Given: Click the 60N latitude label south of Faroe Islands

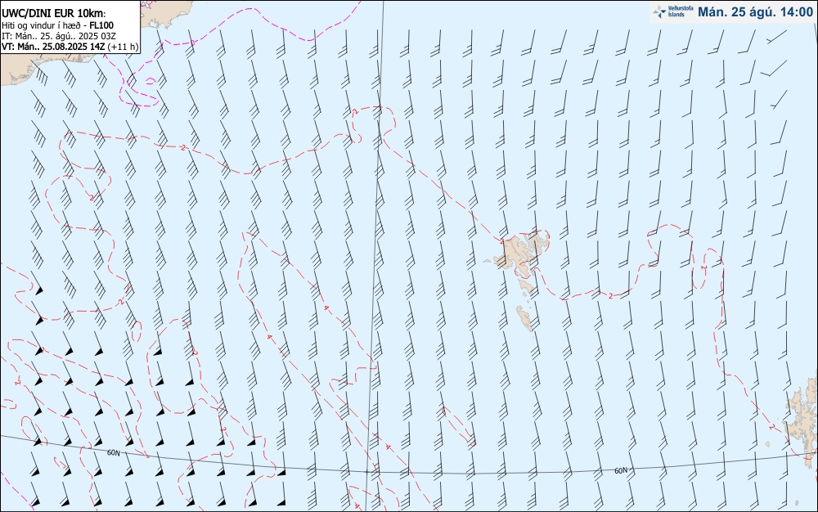Looking at the screenshot, I should 621,471.
